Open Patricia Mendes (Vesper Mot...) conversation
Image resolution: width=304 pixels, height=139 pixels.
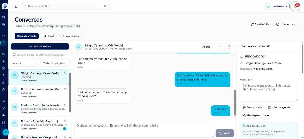click(38, 137)
